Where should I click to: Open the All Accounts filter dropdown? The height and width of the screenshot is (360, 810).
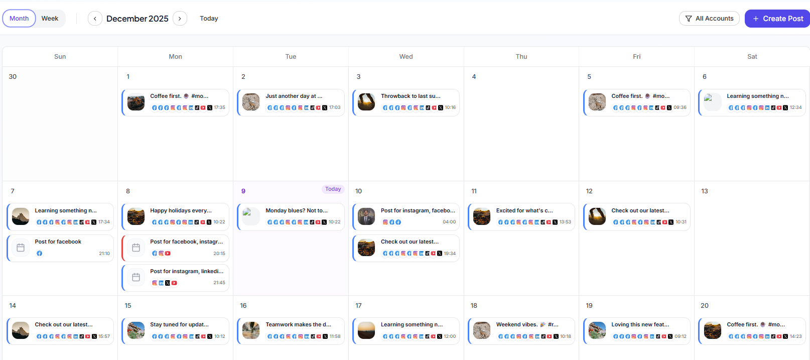(x=709, y=19)
